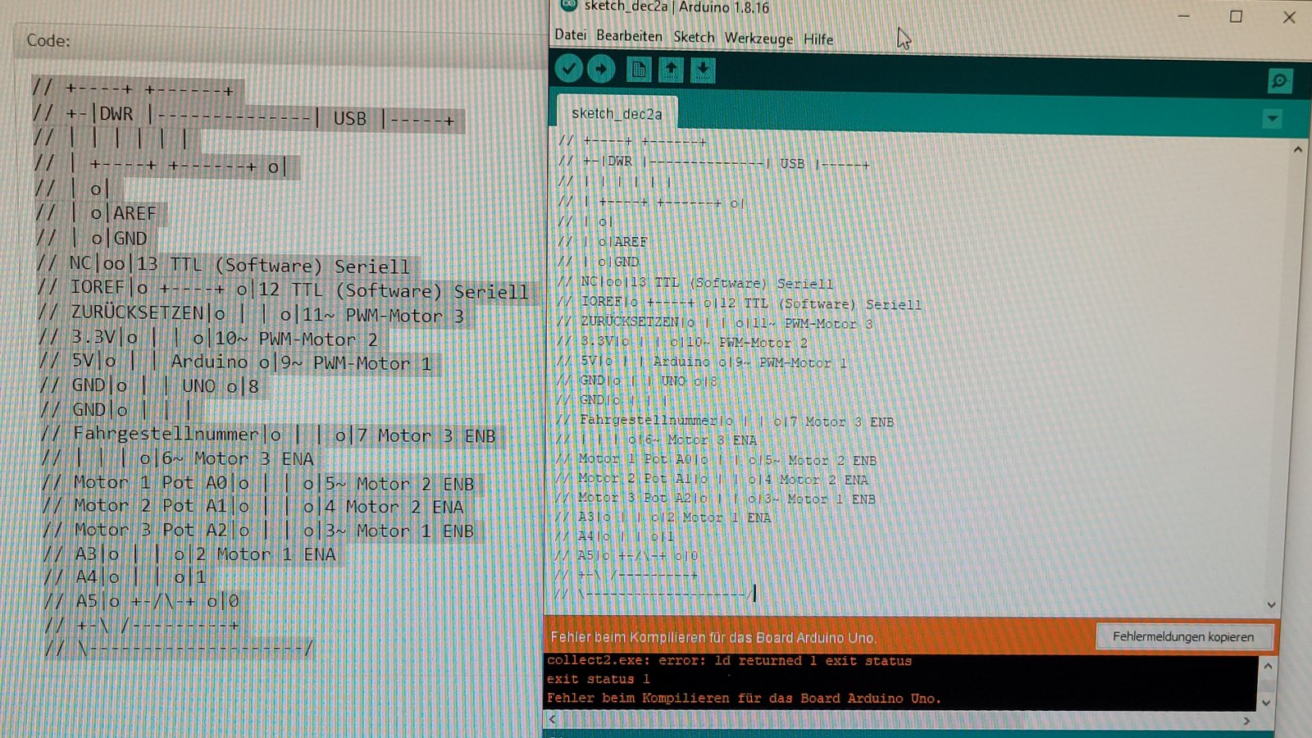
Task: Click editor line 'A3|o ... Motor 1 ENA'
Action: [663, 517]
